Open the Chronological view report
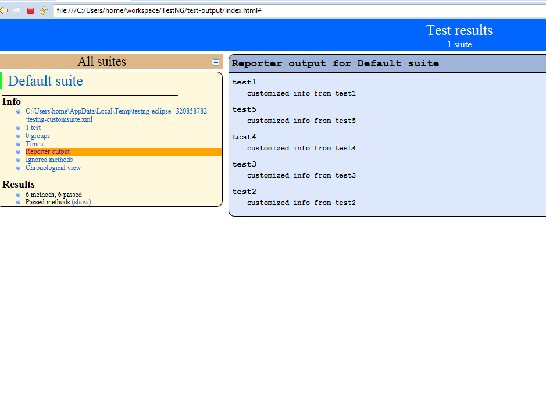Viewport: 546px width, 403px height. tap(53, 167)
